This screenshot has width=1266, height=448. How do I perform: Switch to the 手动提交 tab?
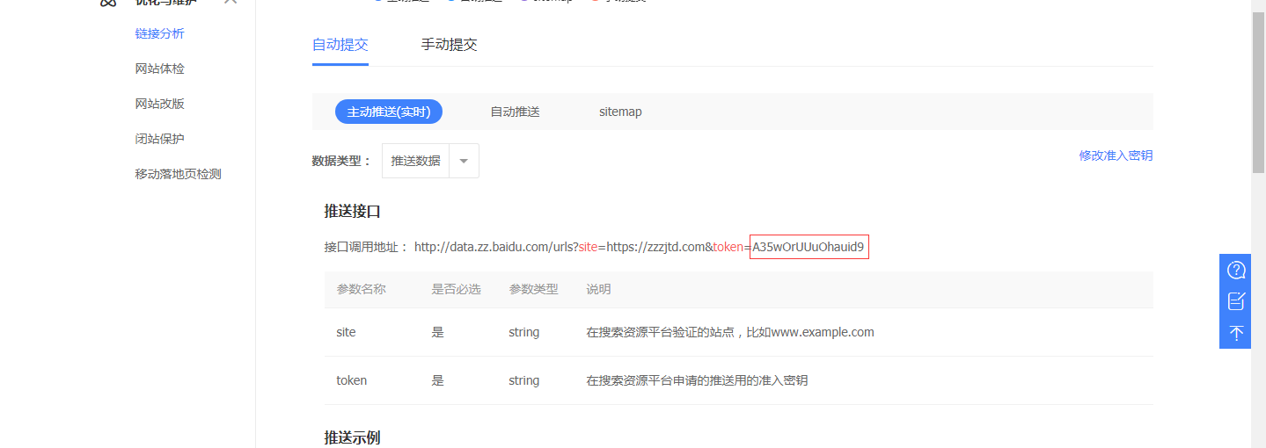pos(449,45)
